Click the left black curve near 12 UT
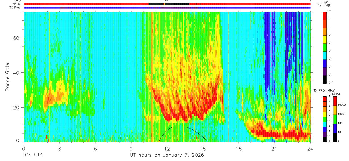 165,134
